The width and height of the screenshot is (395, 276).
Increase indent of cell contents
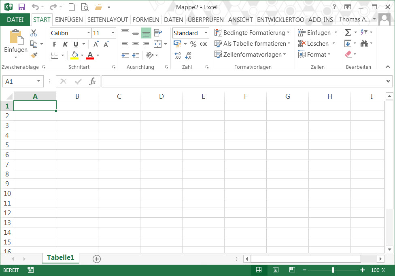[x=136, y=55]
